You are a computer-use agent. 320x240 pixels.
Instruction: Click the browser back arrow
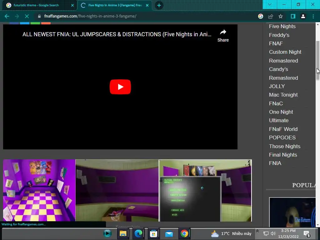coord(7,16)
